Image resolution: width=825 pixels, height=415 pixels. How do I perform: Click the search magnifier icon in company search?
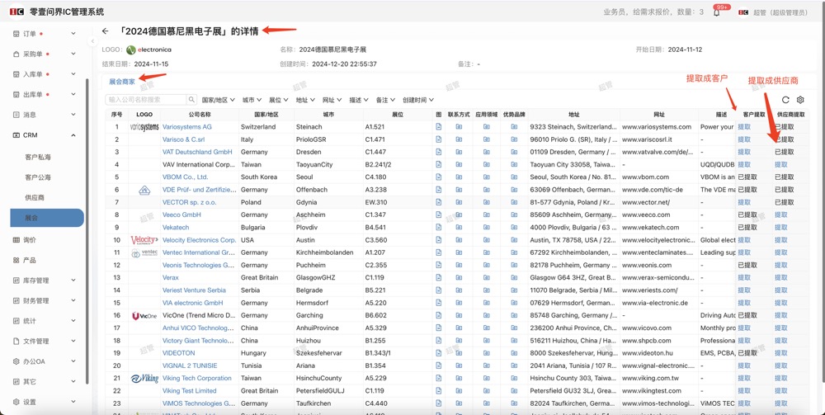(x=191, y=100)
